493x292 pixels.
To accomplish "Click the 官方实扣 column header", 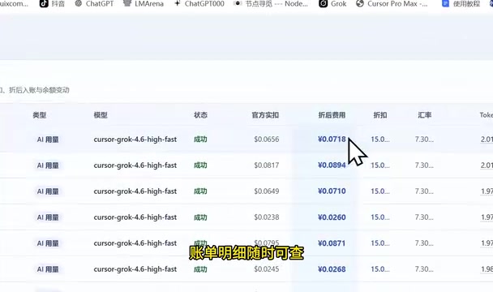I will click(265, 115).
